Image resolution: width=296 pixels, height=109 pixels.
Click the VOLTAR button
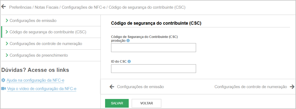point(146,103)
